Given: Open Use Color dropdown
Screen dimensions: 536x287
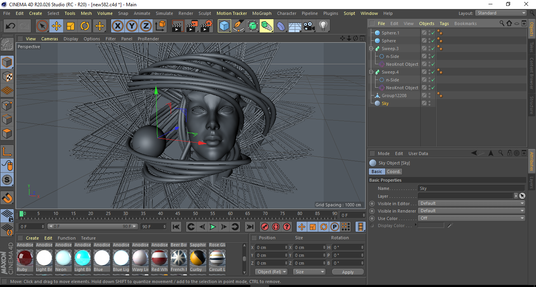Looking at the screenshot, I should pos(472,218).
